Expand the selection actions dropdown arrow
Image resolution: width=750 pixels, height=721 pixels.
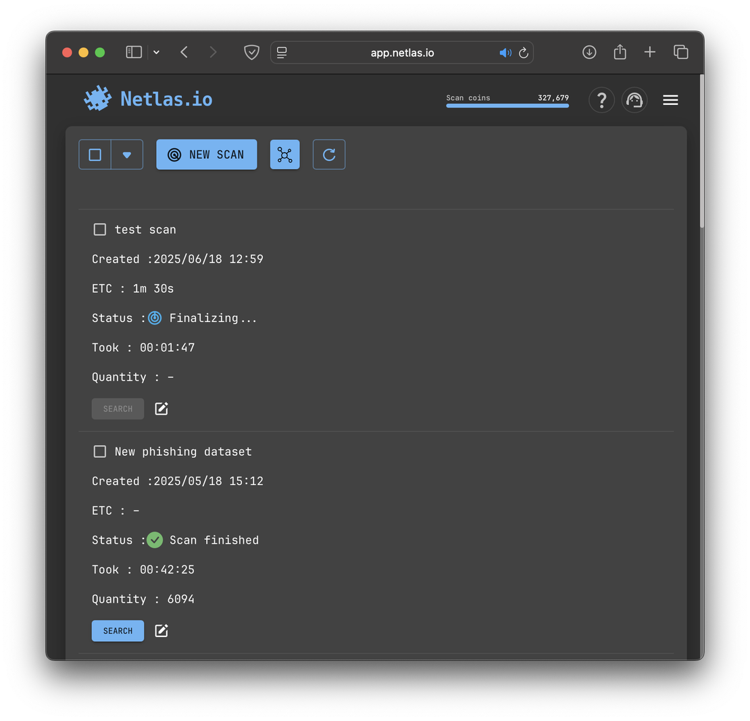127,155
